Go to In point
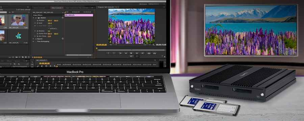304x121 pixels. 120,53
